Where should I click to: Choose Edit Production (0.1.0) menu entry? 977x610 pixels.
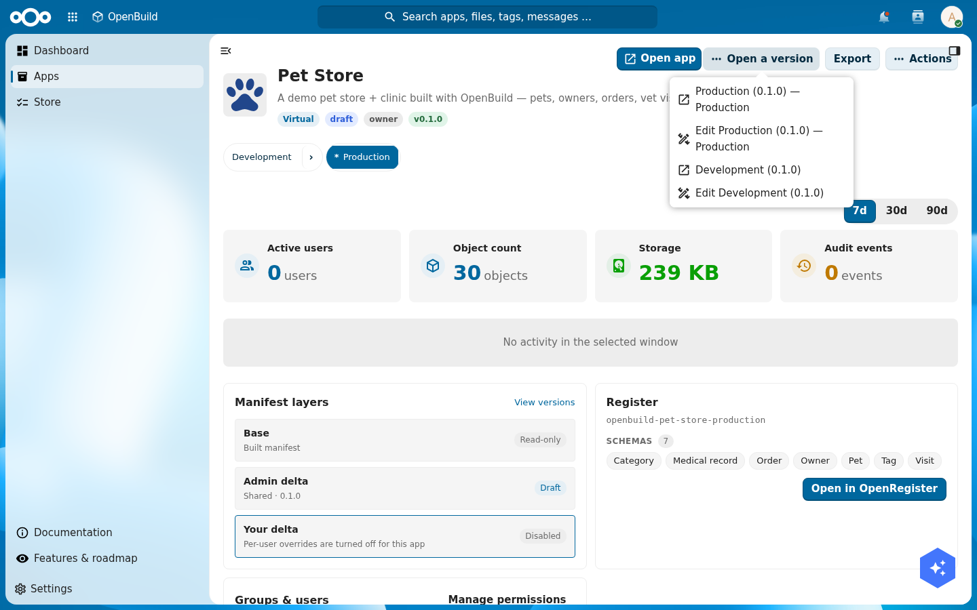pos(761,139)
